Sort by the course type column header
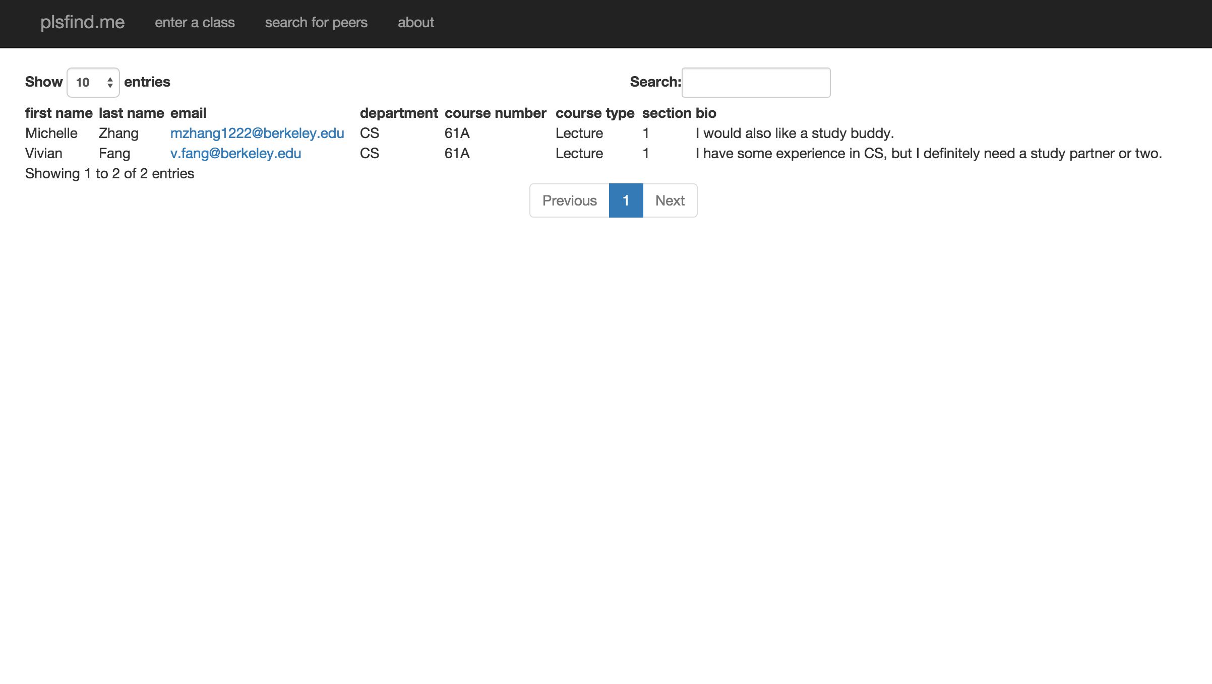The width and height of the screenshot is (1212, 684). (594, 113)
